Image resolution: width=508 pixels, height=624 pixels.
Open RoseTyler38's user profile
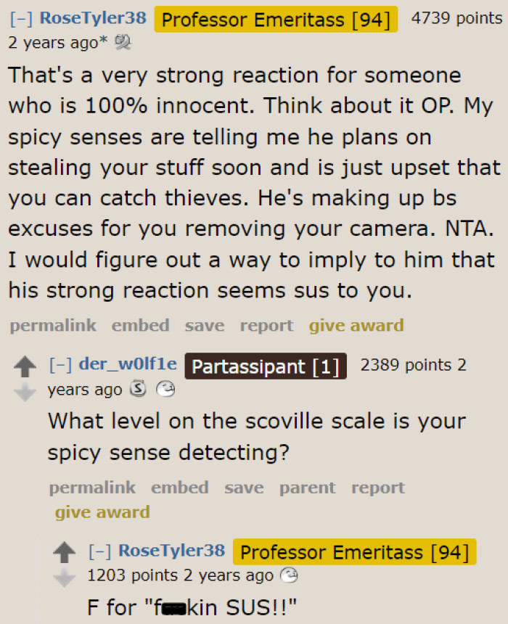pos(92,17)
